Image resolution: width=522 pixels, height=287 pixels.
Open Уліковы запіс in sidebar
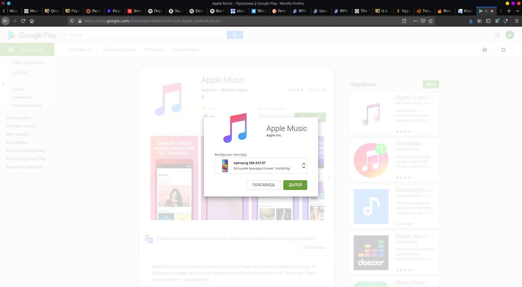click(19, 118)
